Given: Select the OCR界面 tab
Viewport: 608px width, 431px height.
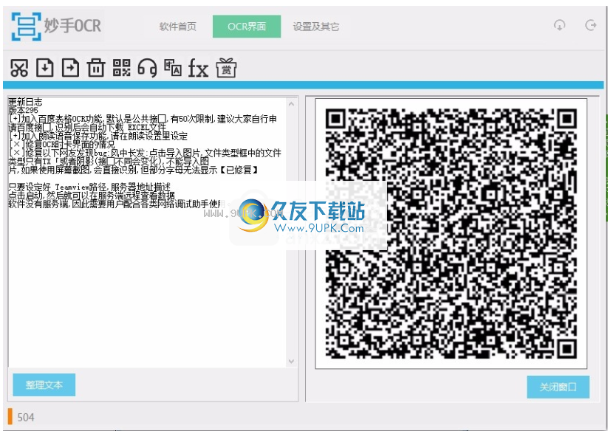Looking at the screenshot, I should click(247, 27).
